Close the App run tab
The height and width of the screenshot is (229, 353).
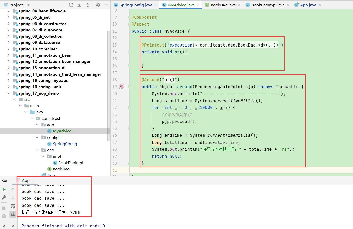click(33, 181)
